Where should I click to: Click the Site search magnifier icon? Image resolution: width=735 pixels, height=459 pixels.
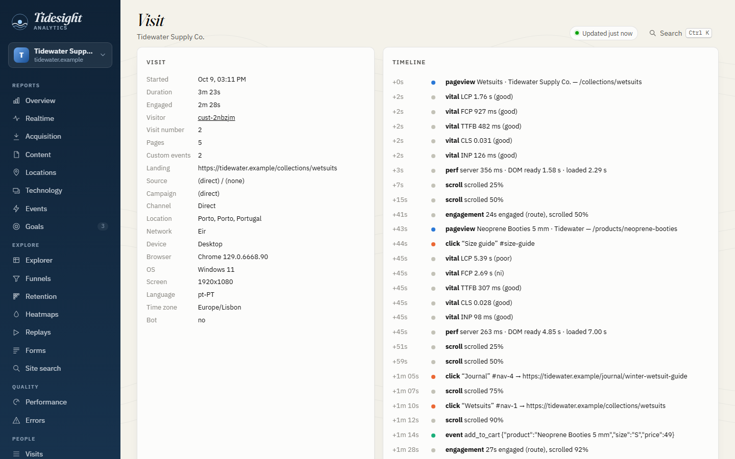point(16,368)
